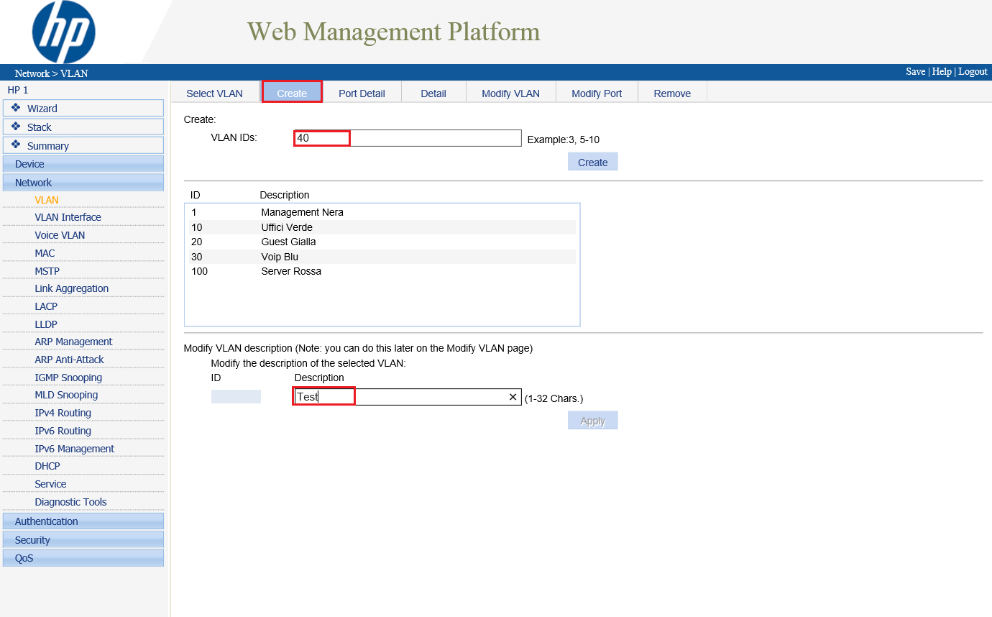The height and width of the screenshot is (617, 992).
Task: Go to the MAC page
Action: click(x=45, y=253)
